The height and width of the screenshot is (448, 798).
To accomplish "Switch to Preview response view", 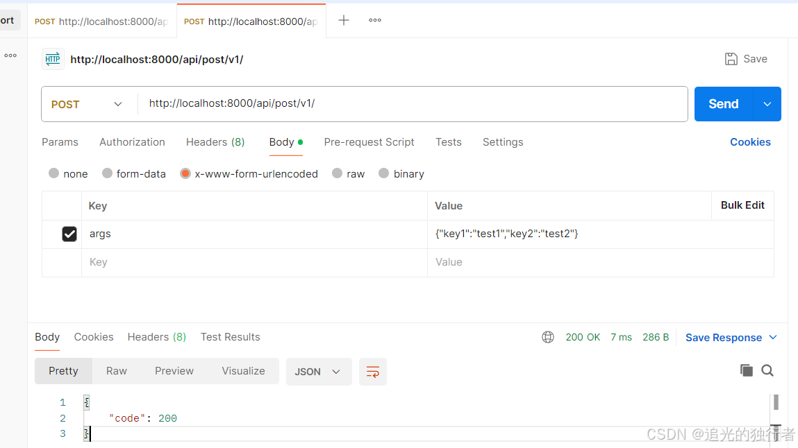I will pyautogui.click(x=174, y=371).
